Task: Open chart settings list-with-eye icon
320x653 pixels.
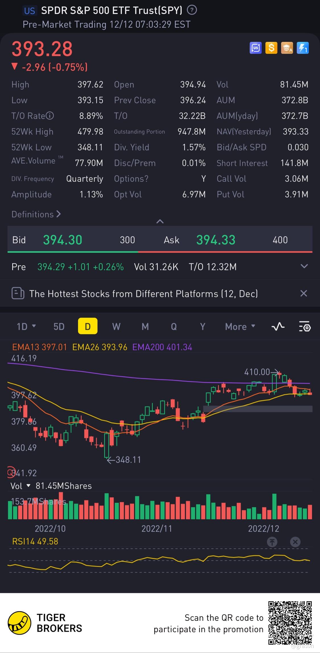Action: pyautogui.click(x=305, y=326)
